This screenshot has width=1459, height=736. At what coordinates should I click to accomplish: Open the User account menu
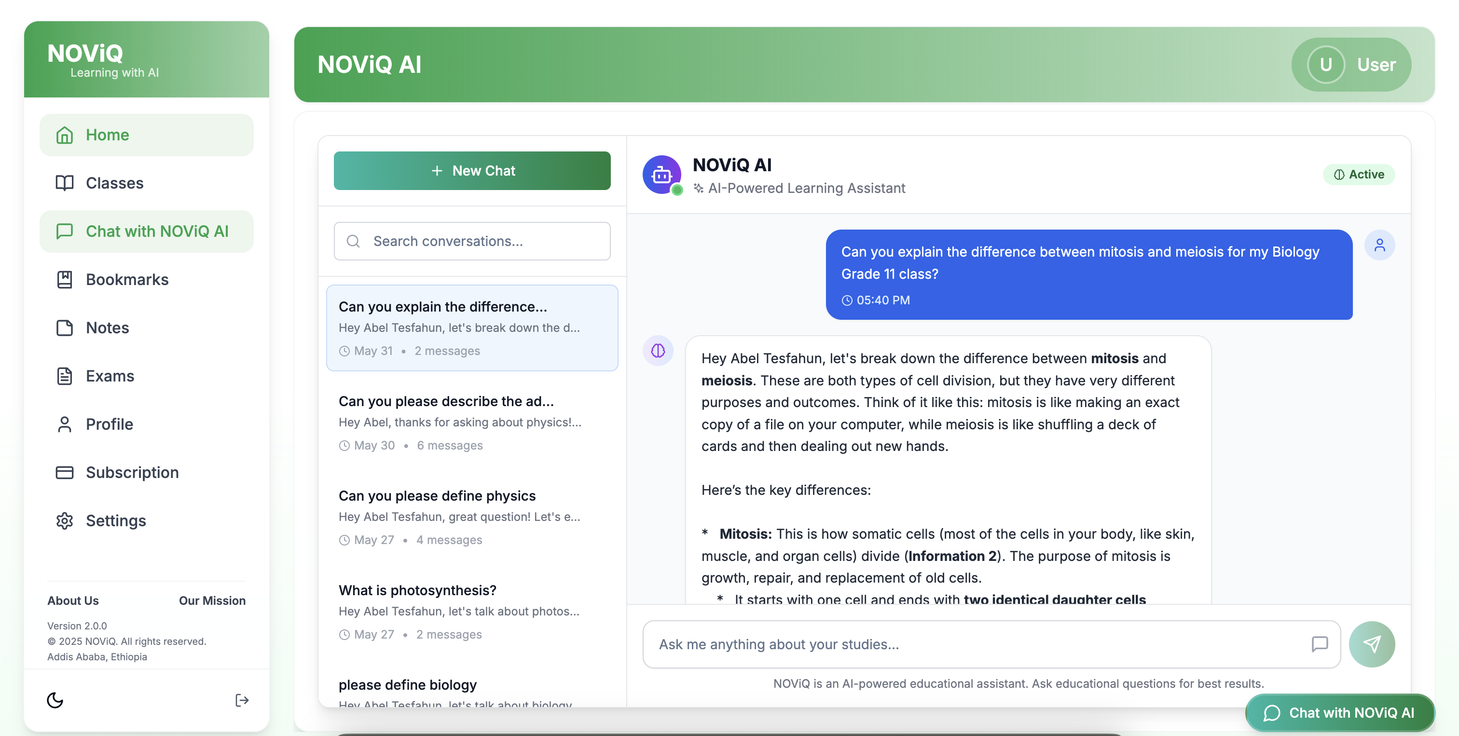[x=1351, y=65]
